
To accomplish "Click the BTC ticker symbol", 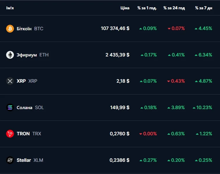I will coord(39,29).
